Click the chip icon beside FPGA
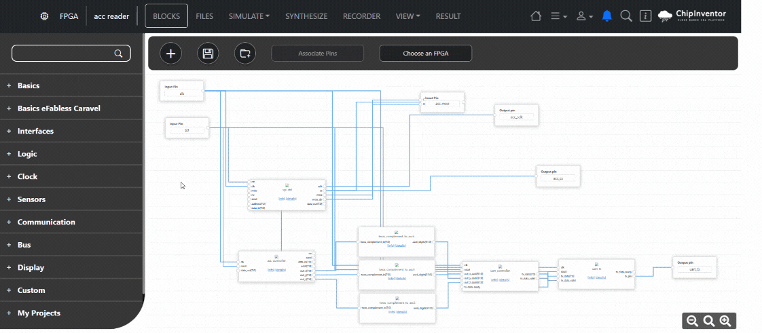The width and height of the screenshot is (762, 333). 45,16
